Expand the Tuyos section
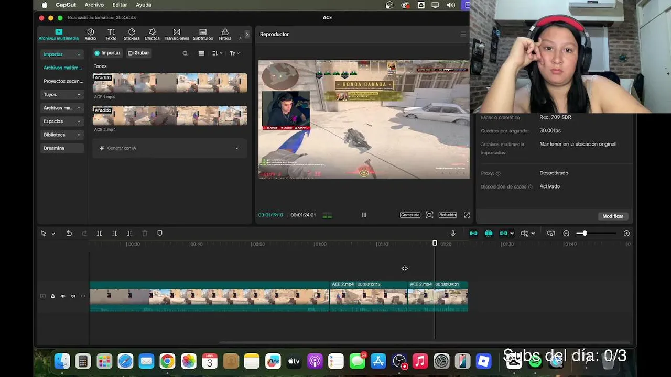The width and height of the screenshot is (671, 377). tap(62, 95)
